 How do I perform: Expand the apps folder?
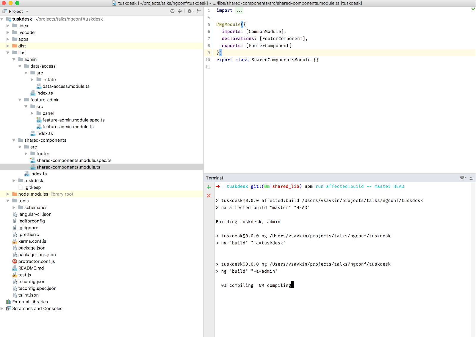point(8,39)
